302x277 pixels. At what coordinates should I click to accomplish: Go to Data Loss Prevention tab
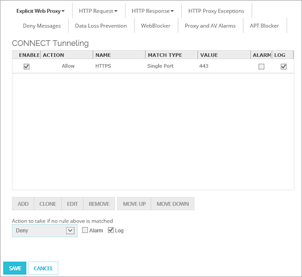click(x=100, y=26)
